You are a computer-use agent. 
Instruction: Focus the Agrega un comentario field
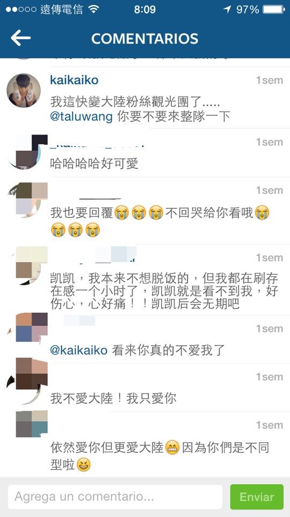pos(115,497)
